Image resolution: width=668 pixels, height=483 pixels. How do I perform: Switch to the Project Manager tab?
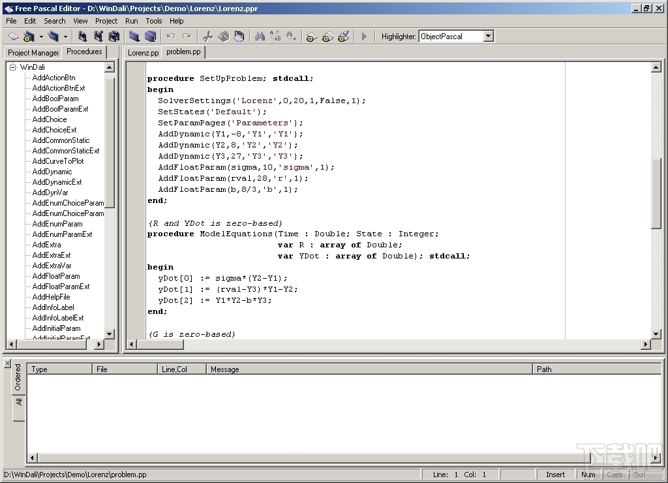point(33,52)
